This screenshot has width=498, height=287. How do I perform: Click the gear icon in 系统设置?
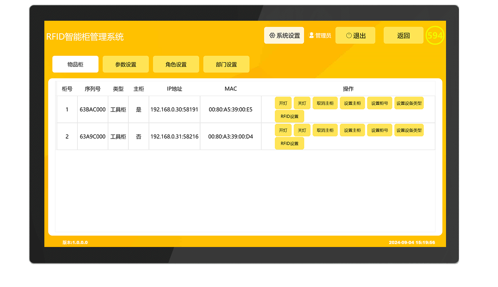tap(272, 36)
